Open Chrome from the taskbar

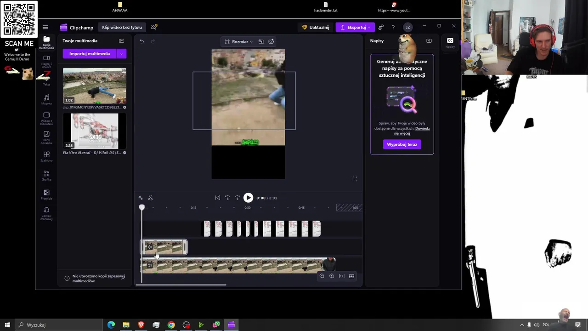click(x=171, y=325)
